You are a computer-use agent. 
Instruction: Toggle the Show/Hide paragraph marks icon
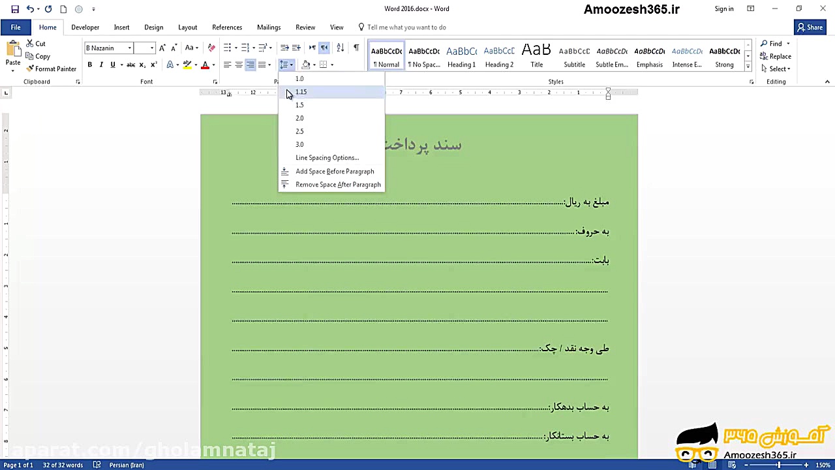click(356, 47)
